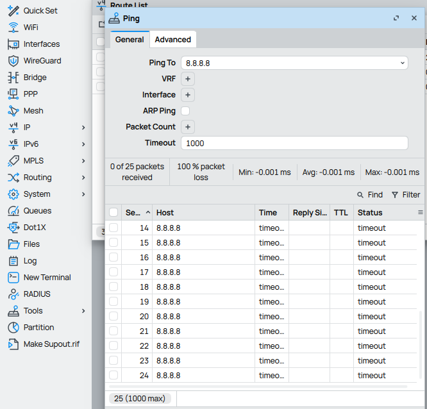This screenshot has width=427, height=409.
Task: Click the Find magnifier icon
Action: click(x=360, y=195)
